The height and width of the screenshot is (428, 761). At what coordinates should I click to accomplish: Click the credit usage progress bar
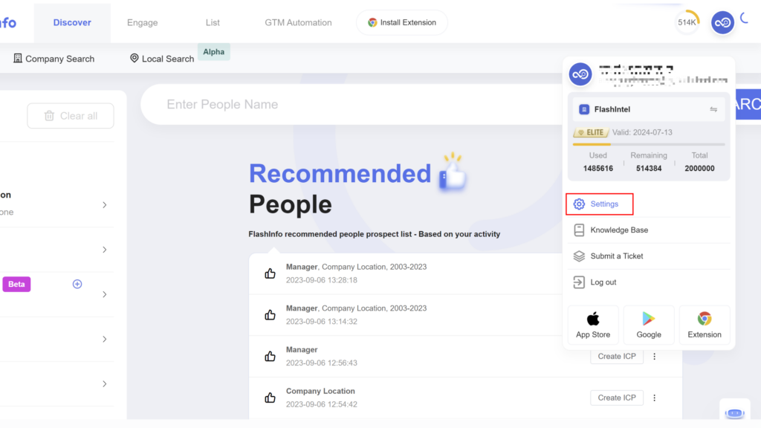coord(648,145)
